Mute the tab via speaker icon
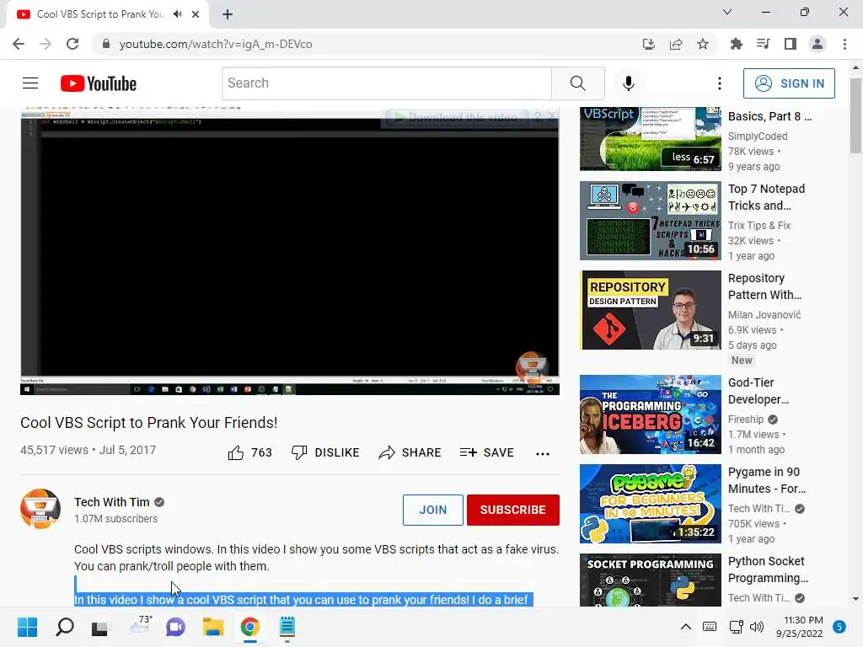Screen dimensions: 863x647 [x=177, y=14]
